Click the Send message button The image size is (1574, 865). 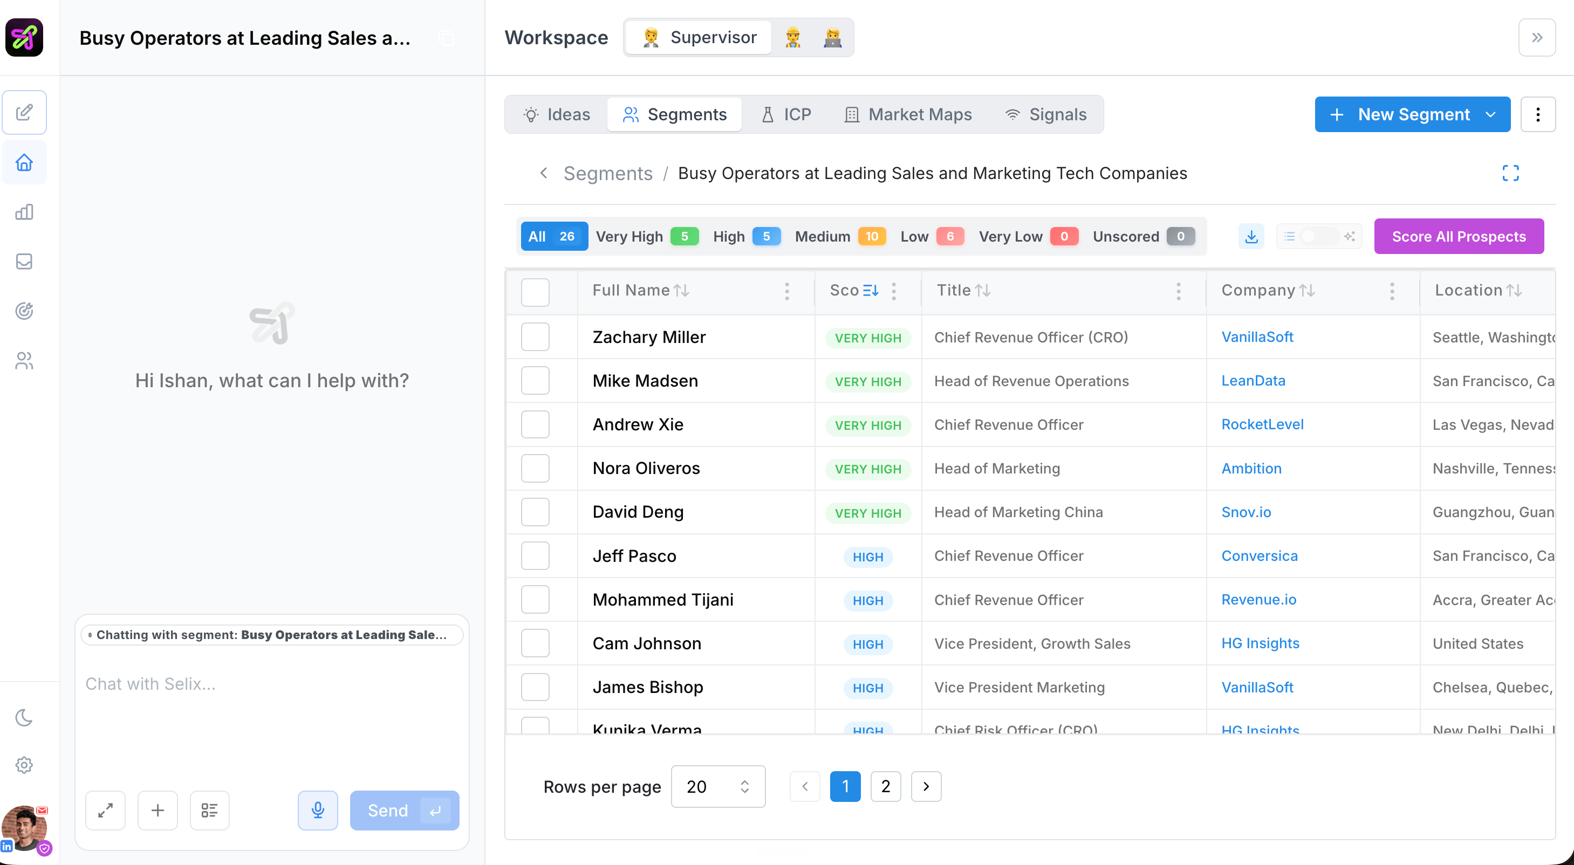pyautogui.click(x=405, y=811)
